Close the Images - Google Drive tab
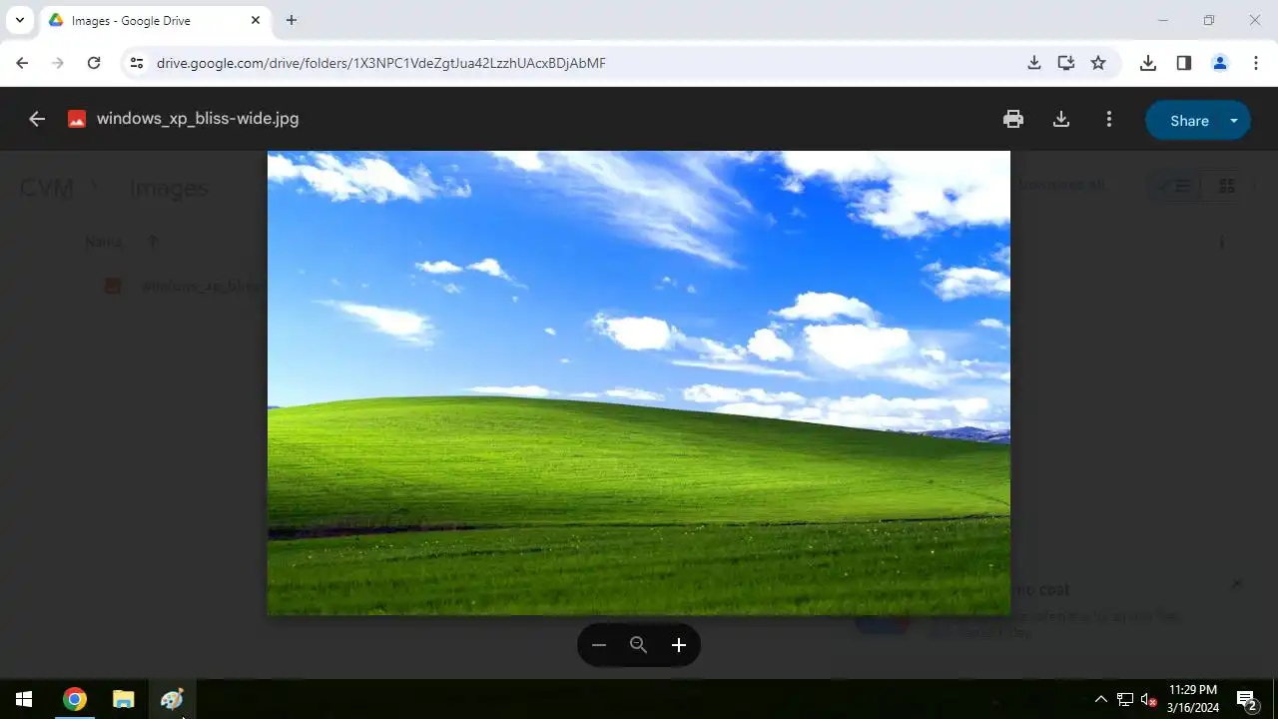 click(x=256, y=20)
